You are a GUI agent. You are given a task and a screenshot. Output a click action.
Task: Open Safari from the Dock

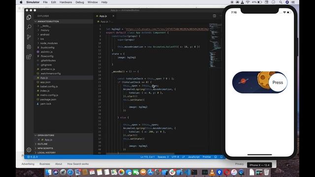tap(70, 172)
